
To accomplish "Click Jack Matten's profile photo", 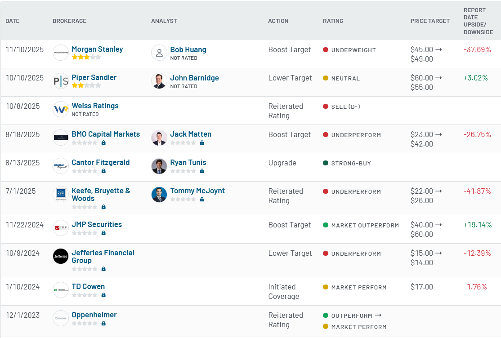I will [159, 138].
